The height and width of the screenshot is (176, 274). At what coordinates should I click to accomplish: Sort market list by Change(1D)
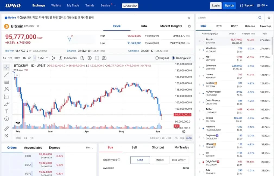point(248,34)
